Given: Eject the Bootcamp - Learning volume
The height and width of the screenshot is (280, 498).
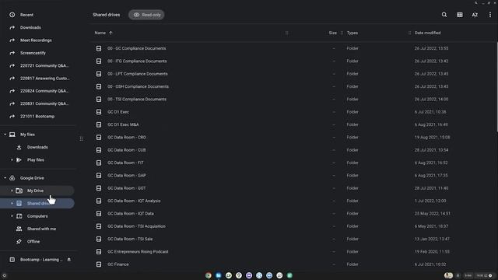Looking at the screenshot, I should [69, 260].
